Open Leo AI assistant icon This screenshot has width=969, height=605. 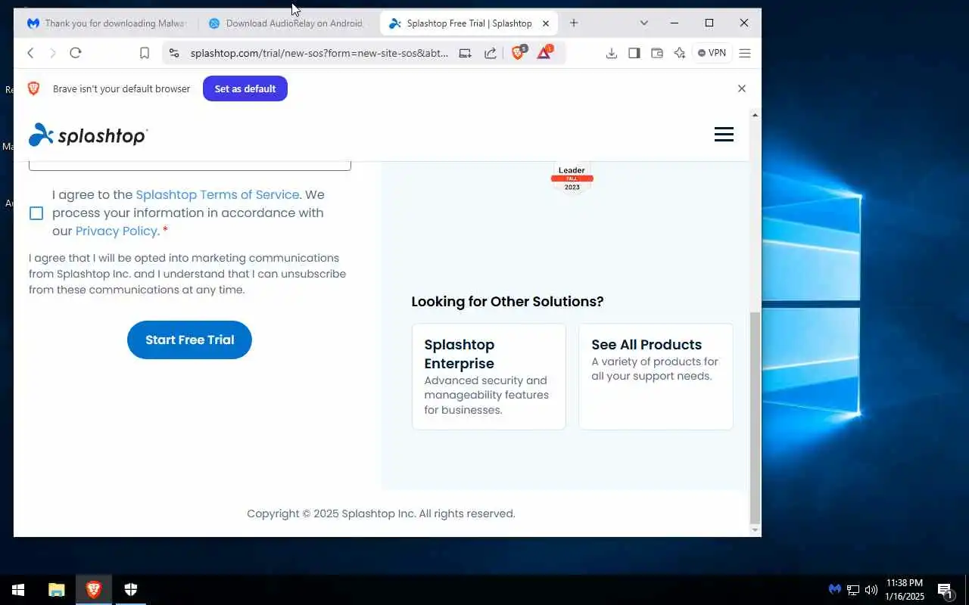(x=680, y=53)
